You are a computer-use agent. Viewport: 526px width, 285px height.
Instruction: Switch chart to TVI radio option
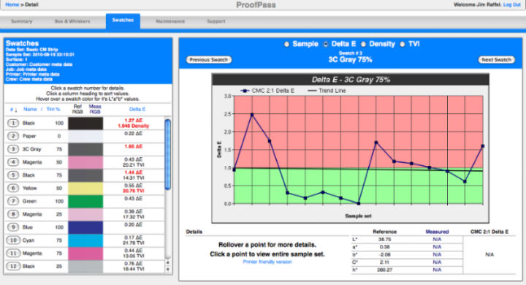point(403,44)
